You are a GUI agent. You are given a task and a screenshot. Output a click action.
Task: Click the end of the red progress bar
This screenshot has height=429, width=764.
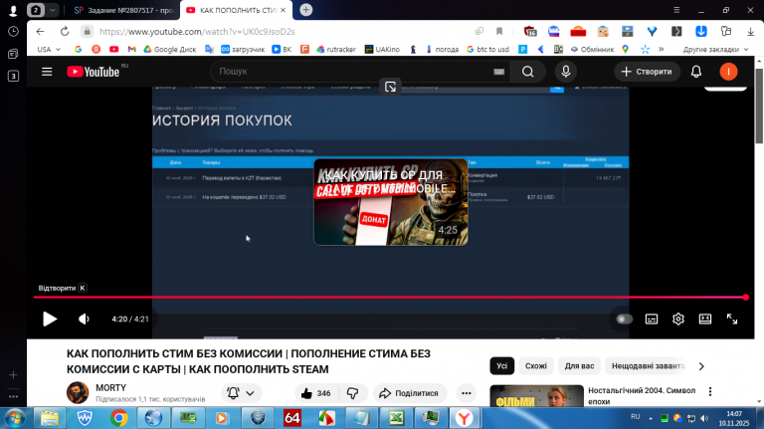pos(745,297)
